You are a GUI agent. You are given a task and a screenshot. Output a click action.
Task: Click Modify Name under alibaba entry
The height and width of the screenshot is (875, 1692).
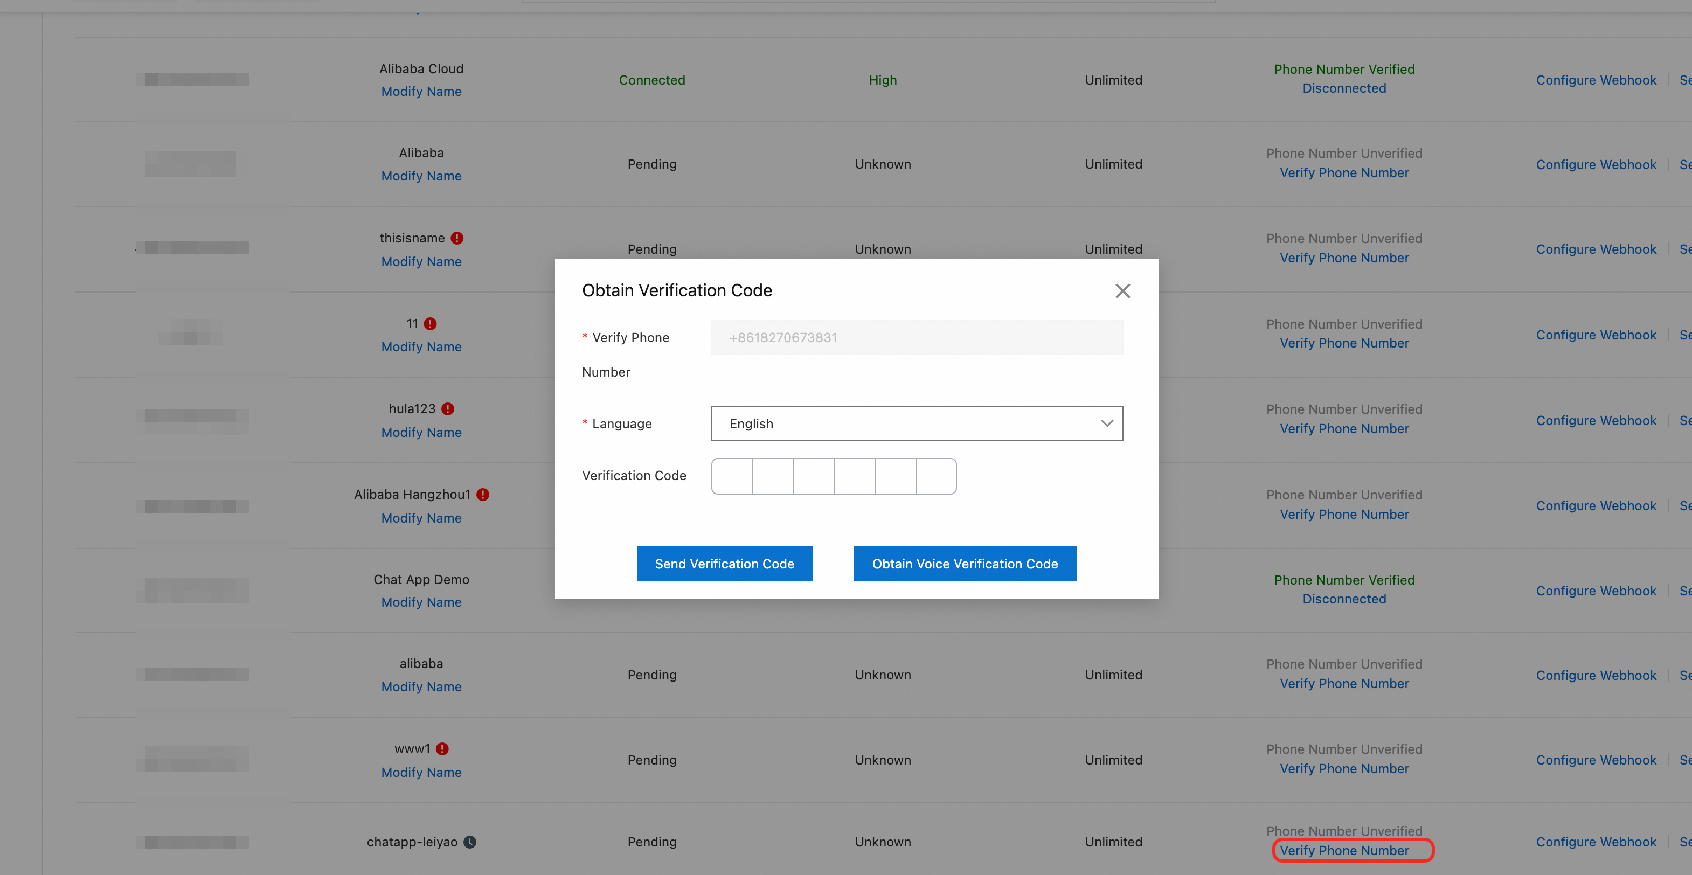(421, 687)
